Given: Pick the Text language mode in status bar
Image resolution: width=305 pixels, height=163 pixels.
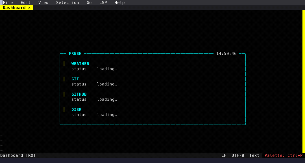Looking at the screenshot, I should click(x=254, y=155).
